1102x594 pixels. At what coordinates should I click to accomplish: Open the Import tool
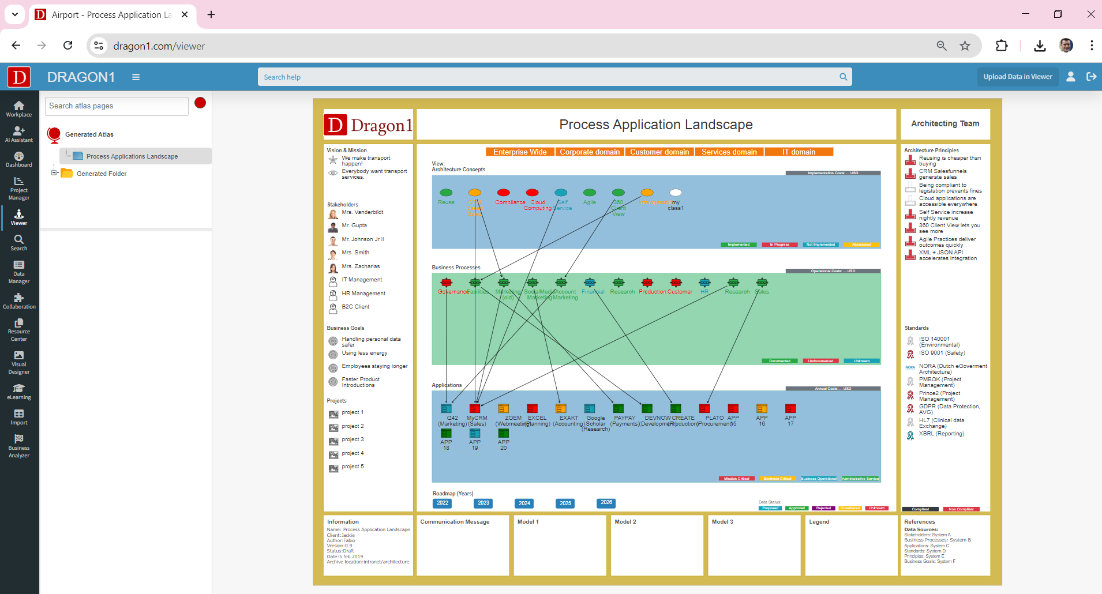(19, 418)
